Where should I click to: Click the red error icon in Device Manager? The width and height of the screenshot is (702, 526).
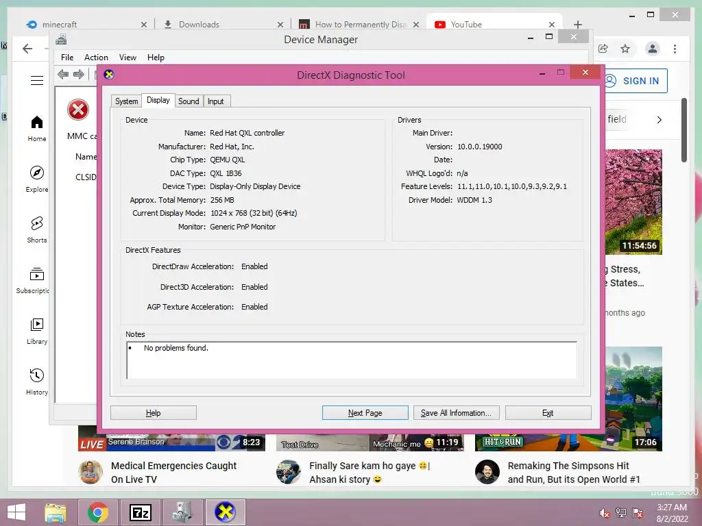[x=78, y=110]
